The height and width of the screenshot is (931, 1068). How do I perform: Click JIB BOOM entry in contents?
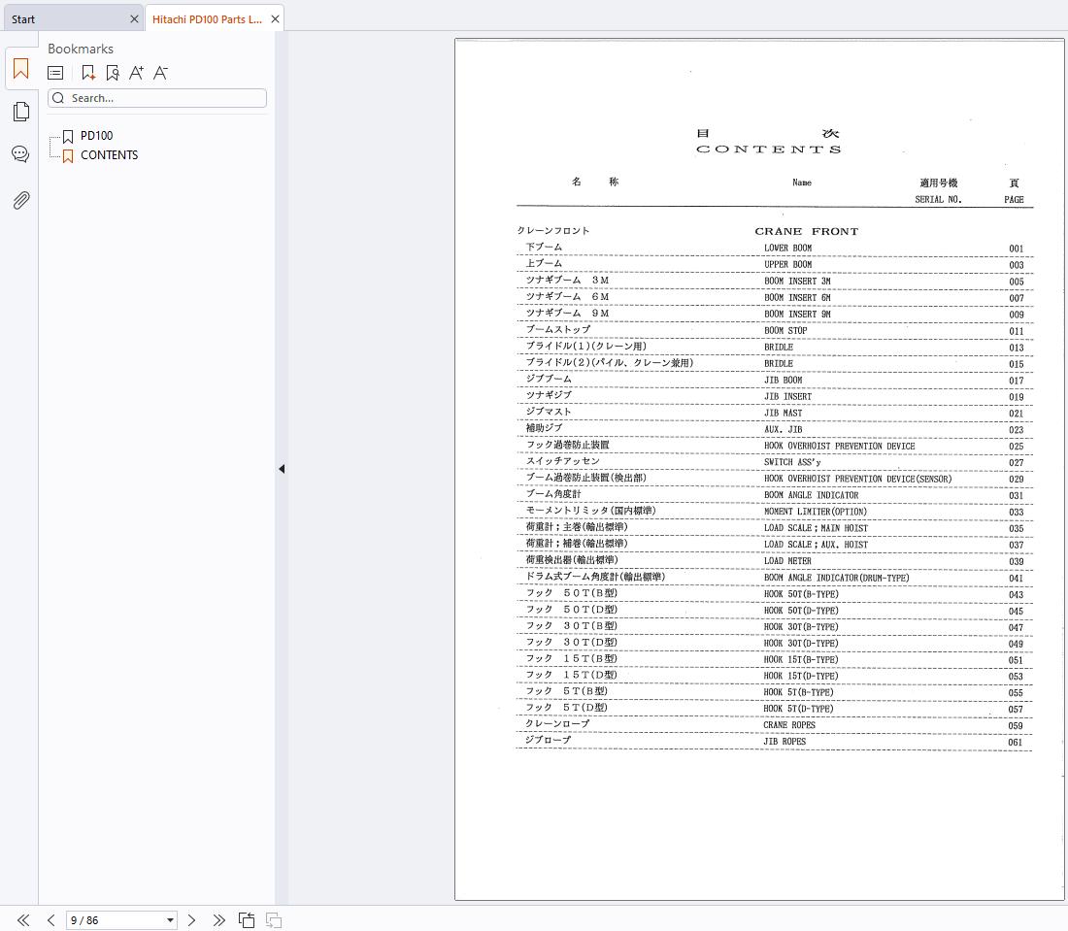[783, 380]
